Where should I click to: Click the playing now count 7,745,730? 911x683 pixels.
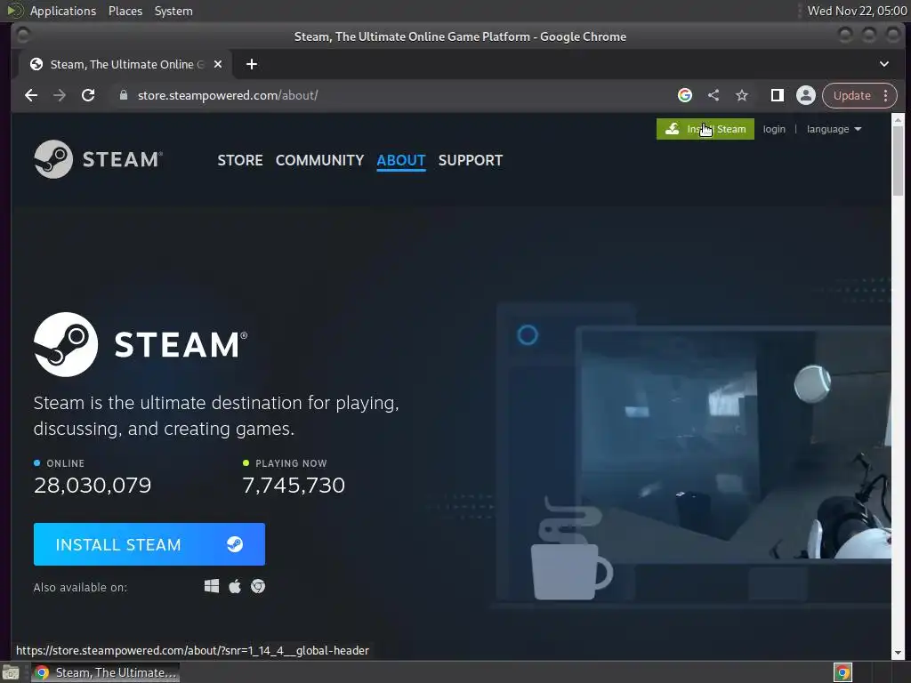294,485
